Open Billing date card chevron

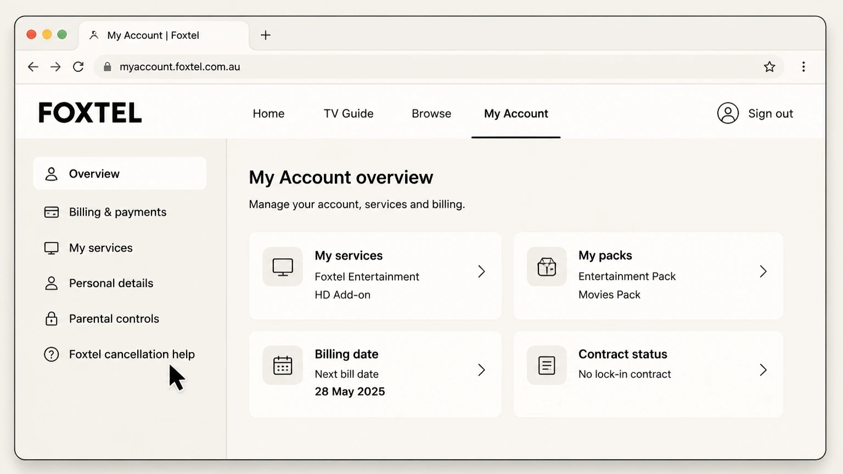coord(481,370)
